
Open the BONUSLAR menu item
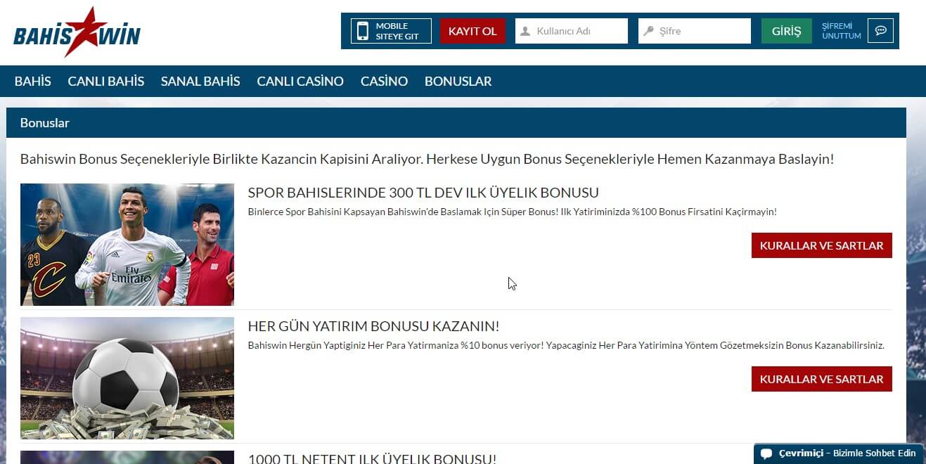[458, 81]
